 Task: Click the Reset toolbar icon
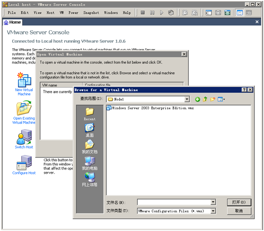(171, 12)
